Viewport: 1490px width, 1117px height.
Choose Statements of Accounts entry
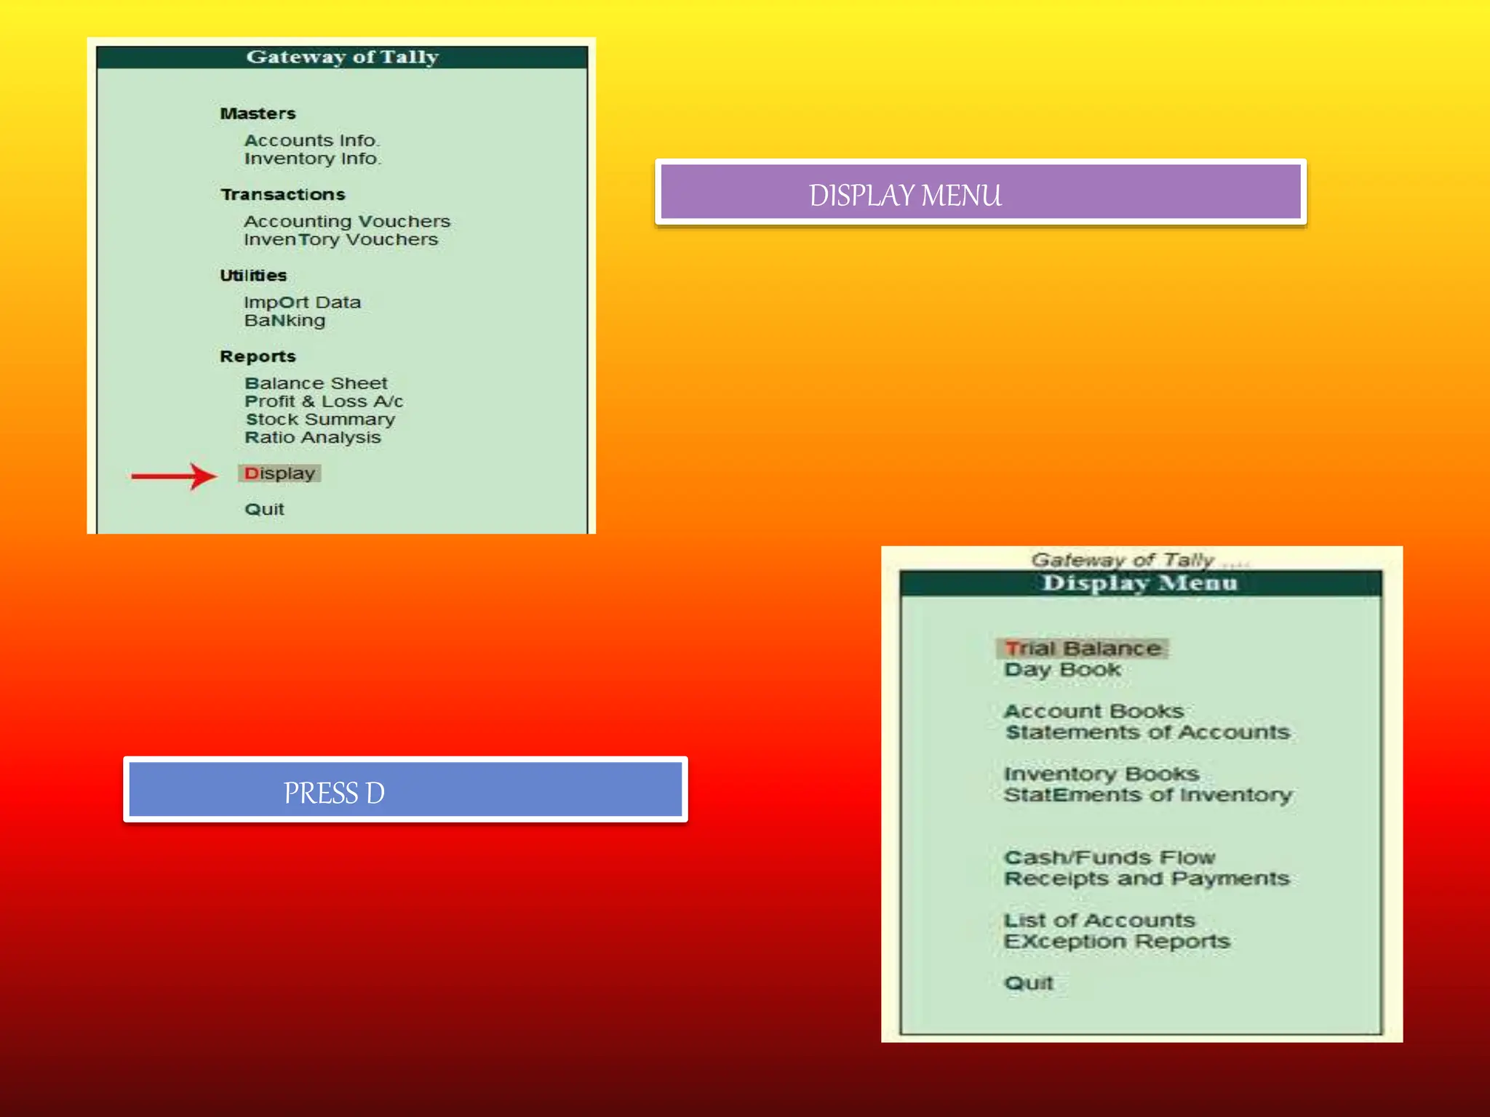tap(1147, 732)
